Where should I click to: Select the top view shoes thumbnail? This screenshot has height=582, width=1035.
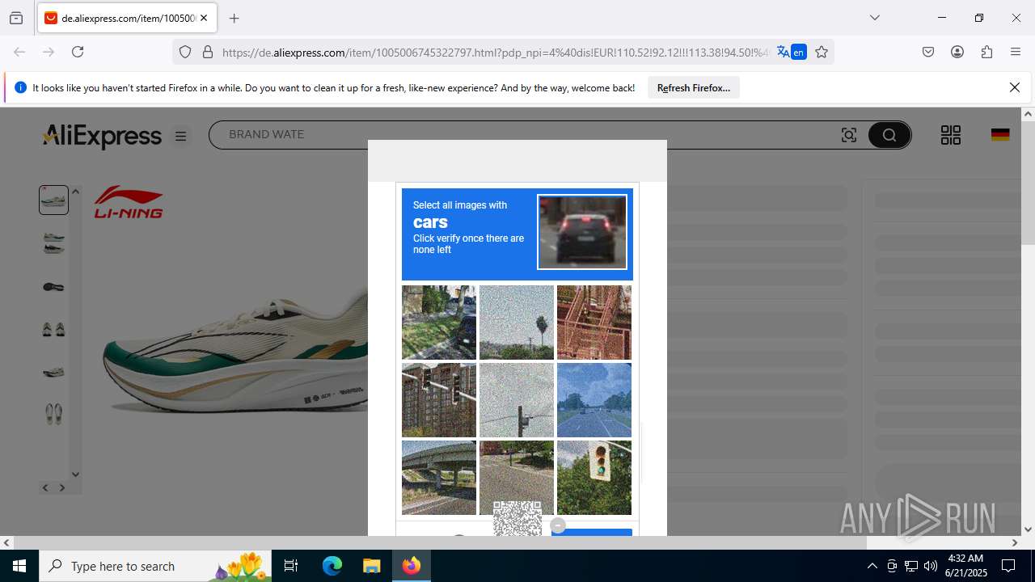[54, 415]
